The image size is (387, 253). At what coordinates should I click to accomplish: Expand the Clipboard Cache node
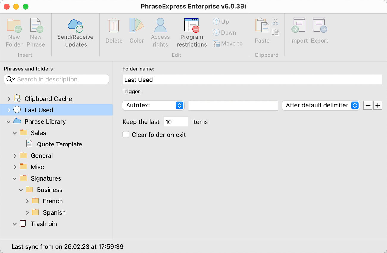coord(9,99)
